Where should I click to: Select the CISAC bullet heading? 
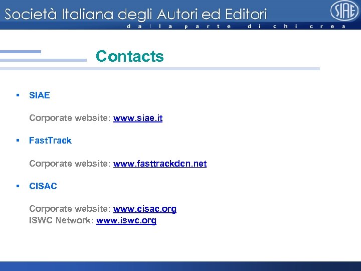click(43, 186)
